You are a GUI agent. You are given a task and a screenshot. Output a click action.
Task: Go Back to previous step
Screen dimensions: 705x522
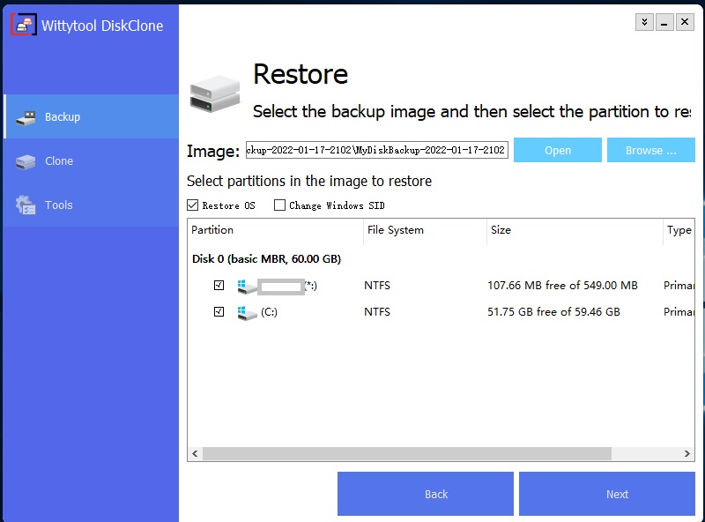tap(426, 494)
